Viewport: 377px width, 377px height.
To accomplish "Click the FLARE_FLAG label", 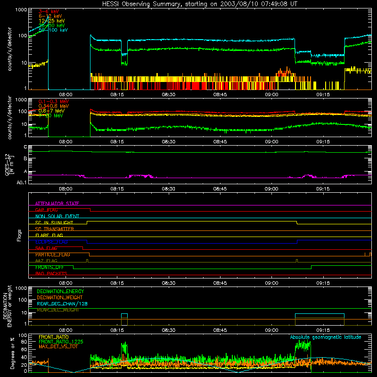I will [49, 235].
